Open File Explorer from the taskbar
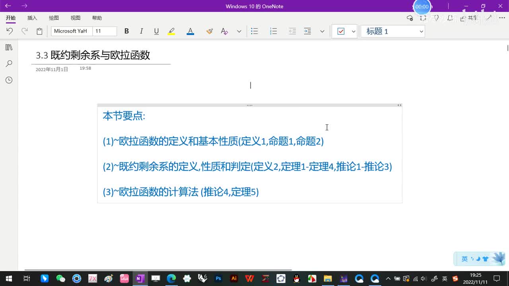The width and height of the screenshot is (509, 286). point(328,278)
